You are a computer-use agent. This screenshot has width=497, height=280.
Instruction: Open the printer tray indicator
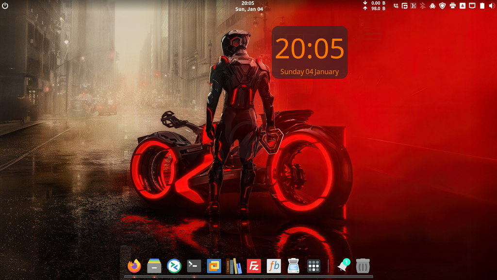coord(453,6)
